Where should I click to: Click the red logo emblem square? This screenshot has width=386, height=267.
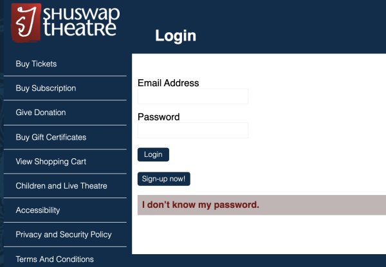(x=26, y=23)
